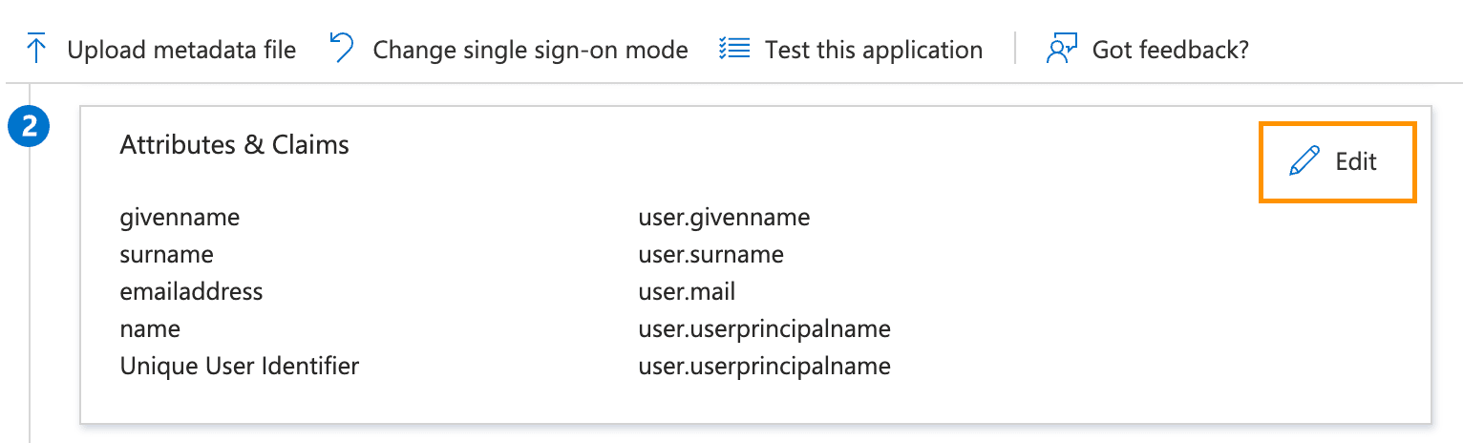The width and height of the screenshot is (1463, 443).
Task: Click the user.mail value
Action: coord(687,291)
